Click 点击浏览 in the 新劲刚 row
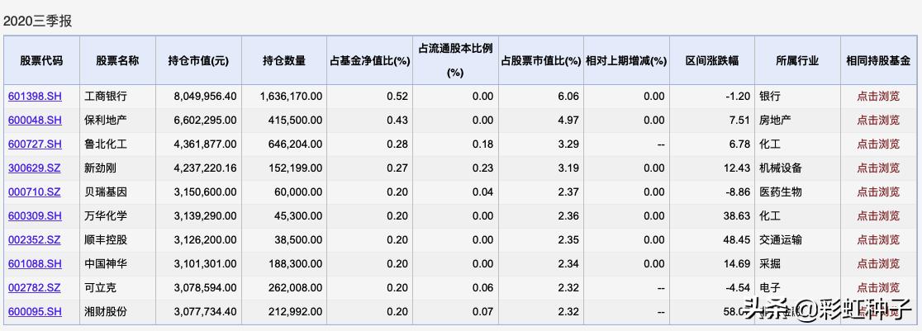This screenshot has height=331, width=922. pos(878,168)
